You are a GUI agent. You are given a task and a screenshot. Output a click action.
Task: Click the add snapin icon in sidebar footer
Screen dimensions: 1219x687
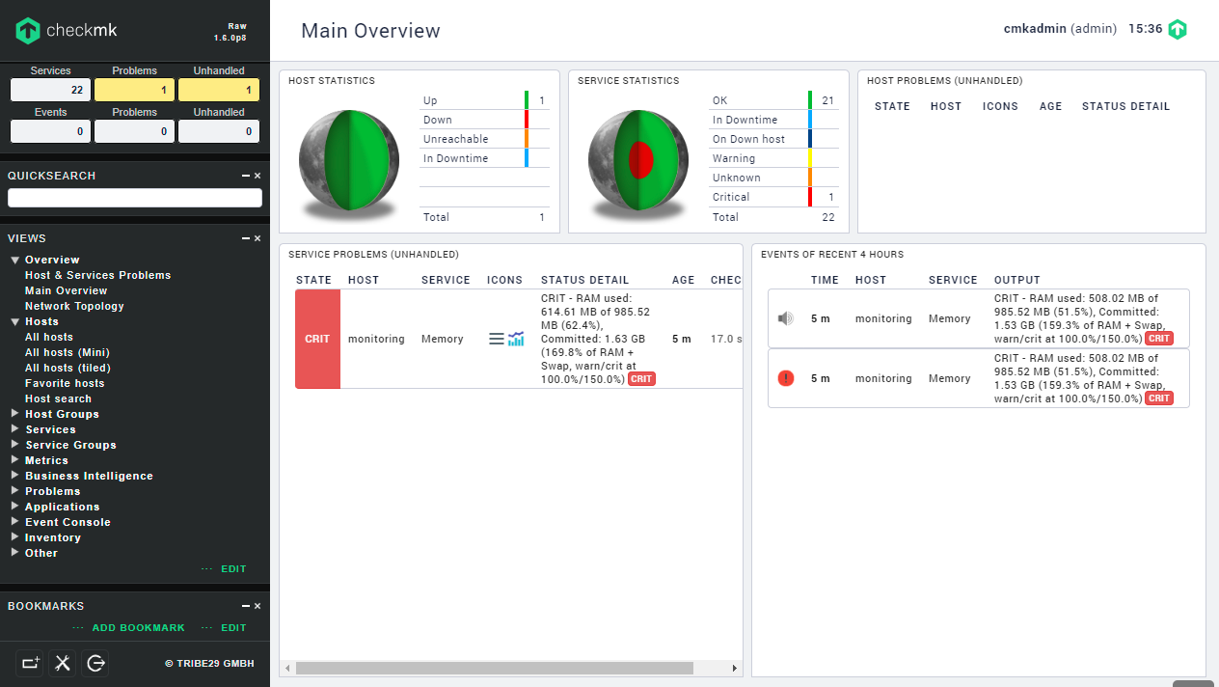30,663
